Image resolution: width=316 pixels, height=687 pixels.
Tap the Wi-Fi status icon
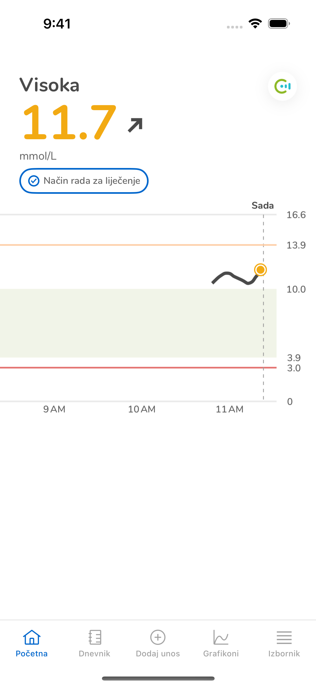255,24
